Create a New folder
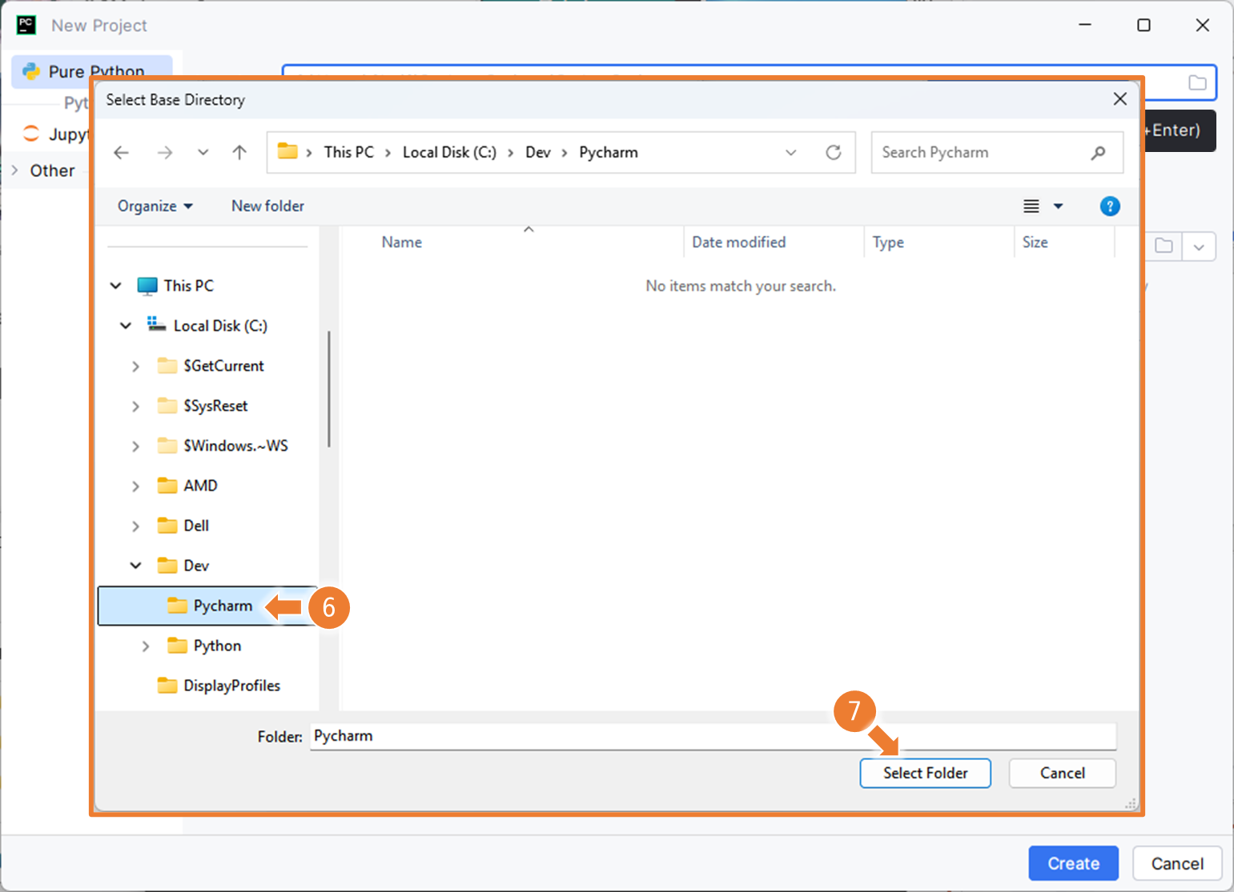This screenshot has height=892, width=1234. tap(267, 206)
